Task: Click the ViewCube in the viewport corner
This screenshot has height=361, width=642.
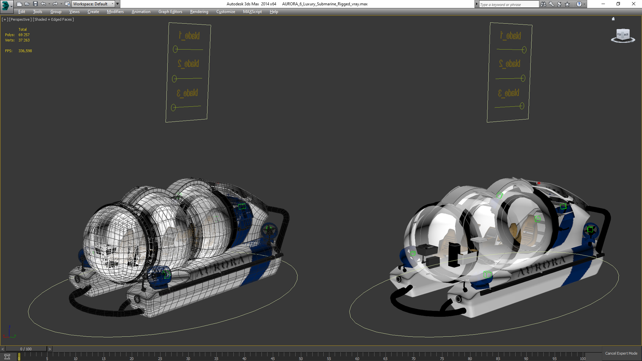Action: pyautogui.click(x=623, y=34)
